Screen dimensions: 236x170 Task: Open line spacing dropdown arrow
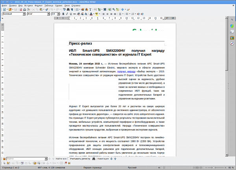pos(123,14)
